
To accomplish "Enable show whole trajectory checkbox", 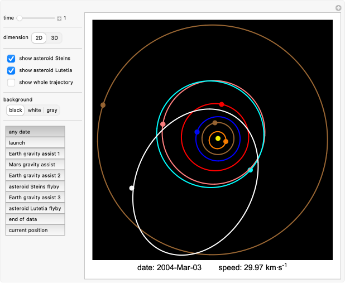I will tap(11, 83).
